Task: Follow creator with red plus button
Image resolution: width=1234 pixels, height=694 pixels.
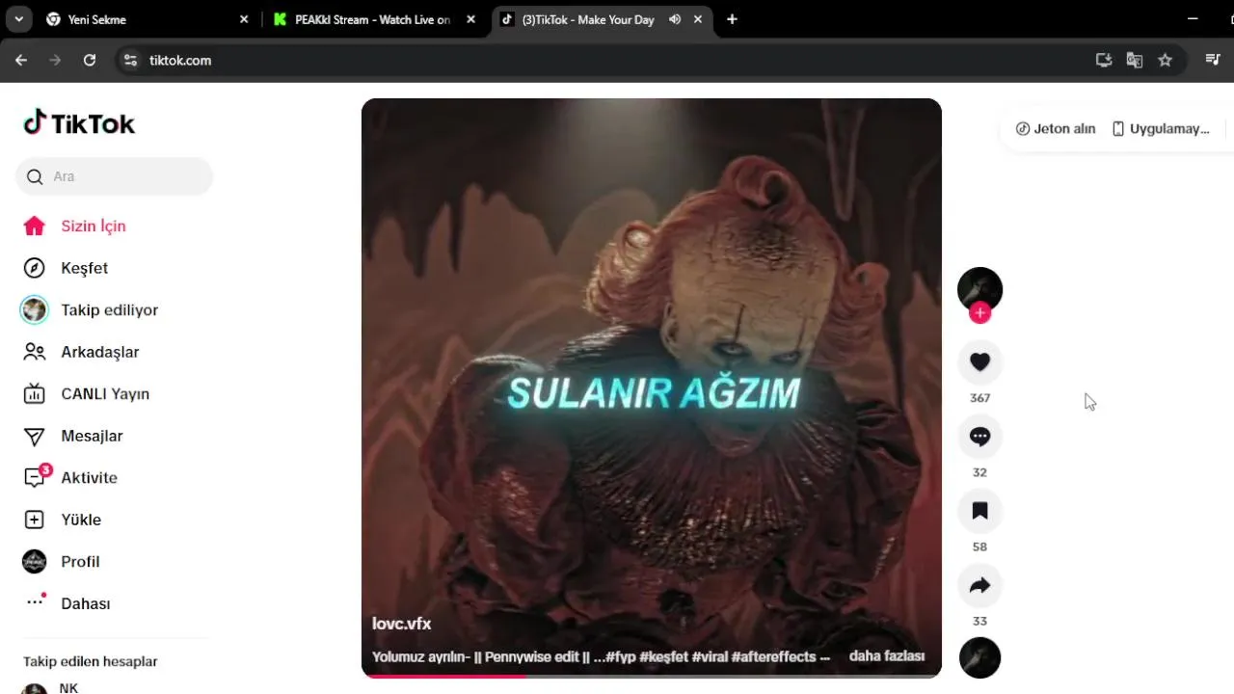Action: [x=979, y=312]
